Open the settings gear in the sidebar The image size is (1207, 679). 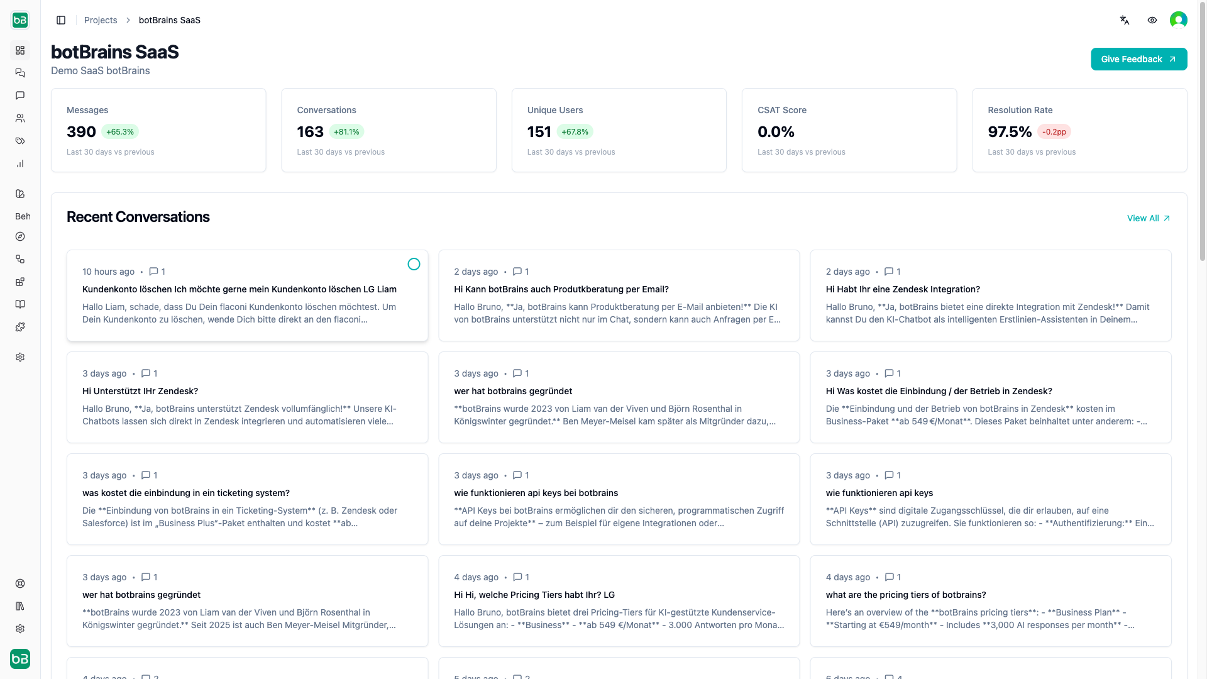20,357
